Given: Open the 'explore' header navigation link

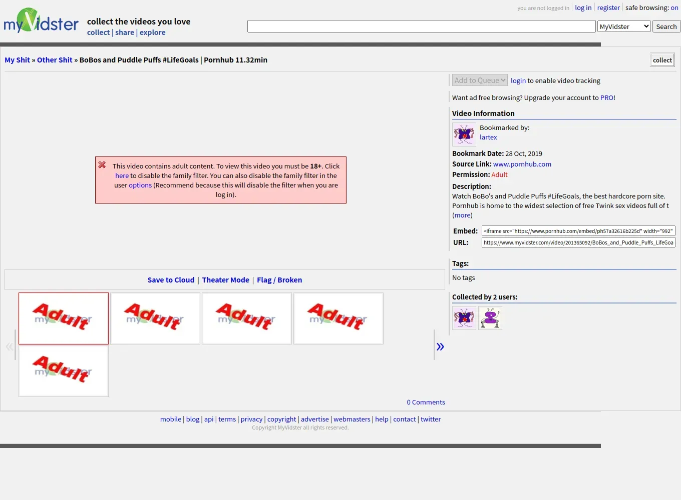Looking at the screenshot, I should (x=153, y=32).
